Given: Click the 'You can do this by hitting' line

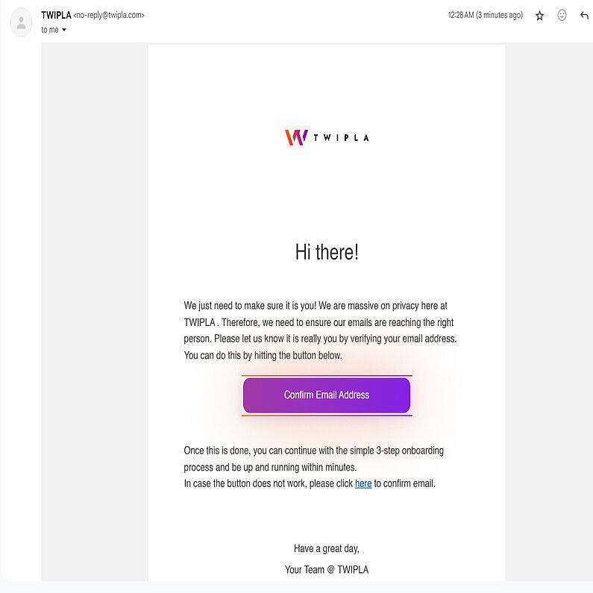Looking at the screenshot, I should click(263, 355).
